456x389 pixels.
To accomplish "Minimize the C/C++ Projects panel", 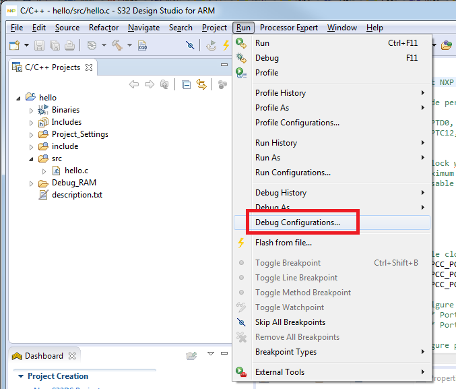I will (224, 65).
